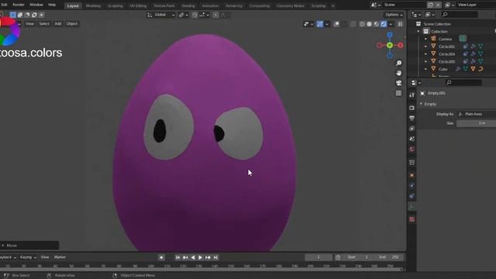The image size is (496, 279).
Task: Open the timeline Marker menu
Action: pos(60,257)
